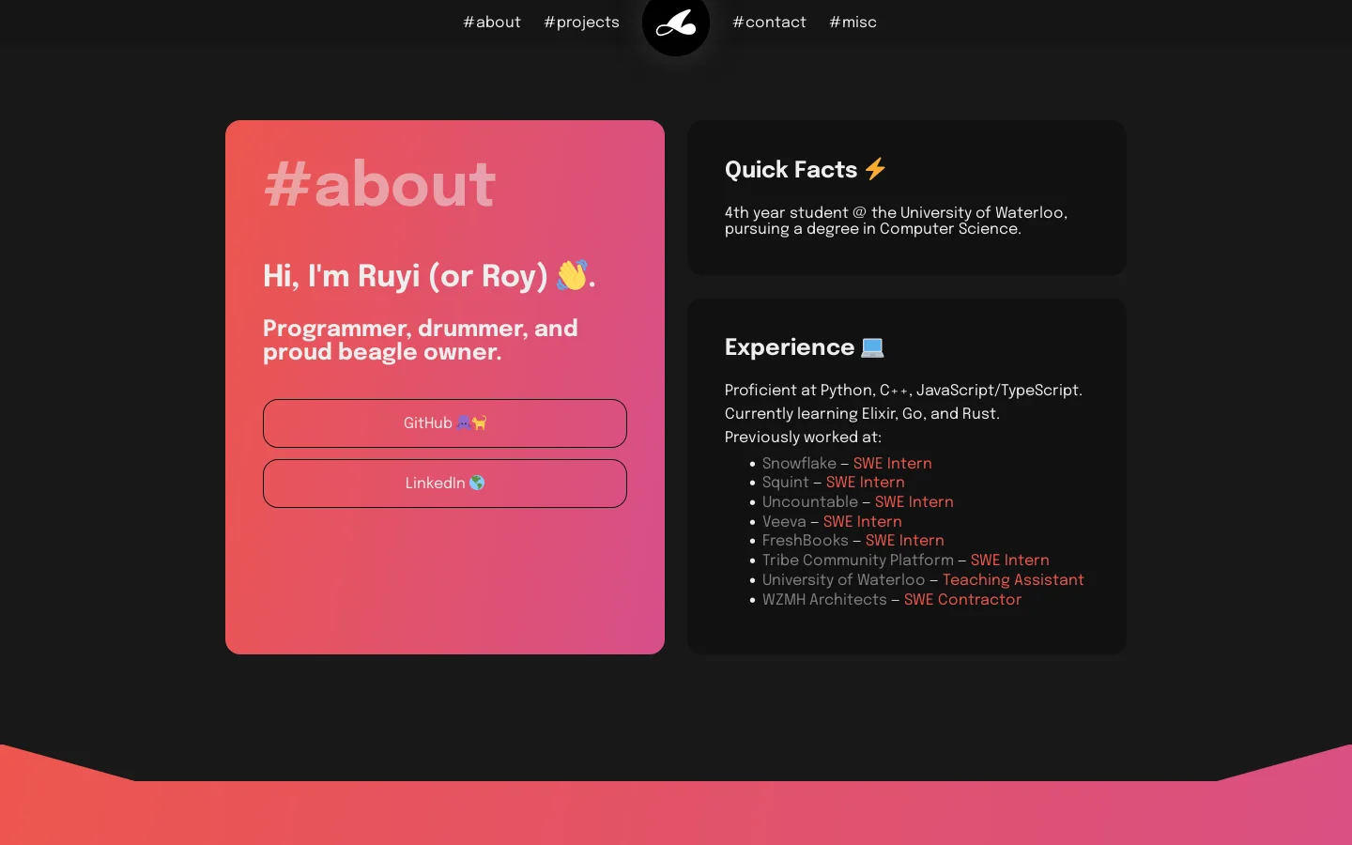
Task: Click the Veeva list entry
Action: [832, 522]
